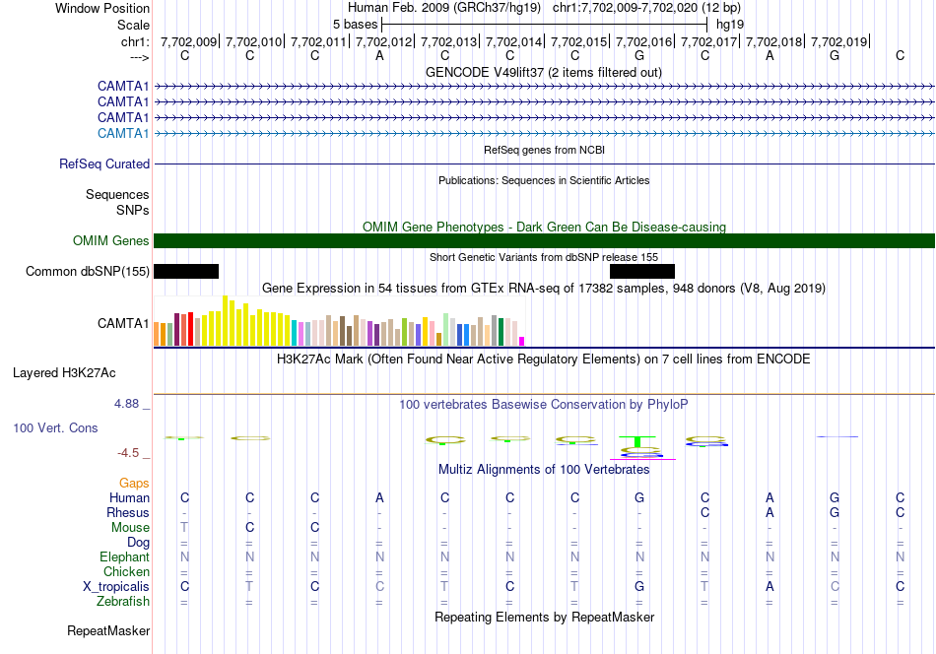Open the Layered H3K27Ac track label

point(64,373)
